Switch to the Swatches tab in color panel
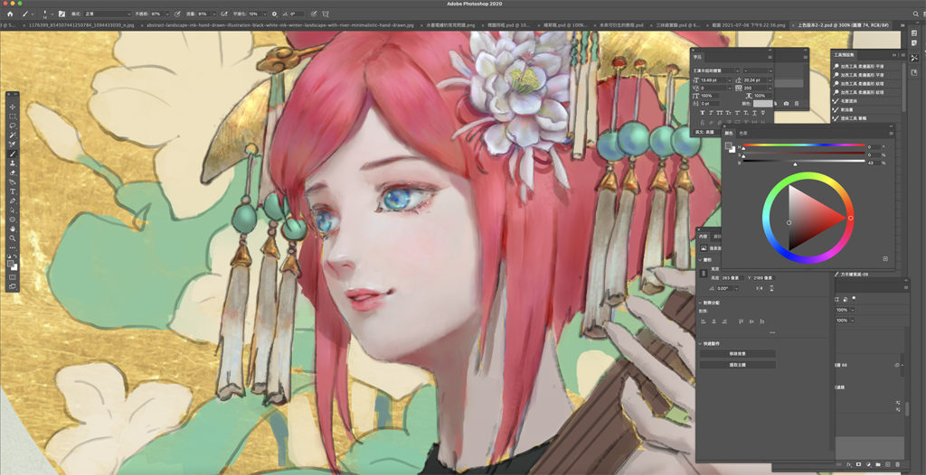The width and height of the screenshot is (926, 475). (743, 133)
